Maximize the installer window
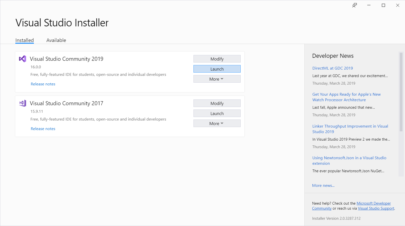 click(x=383, y=5)
